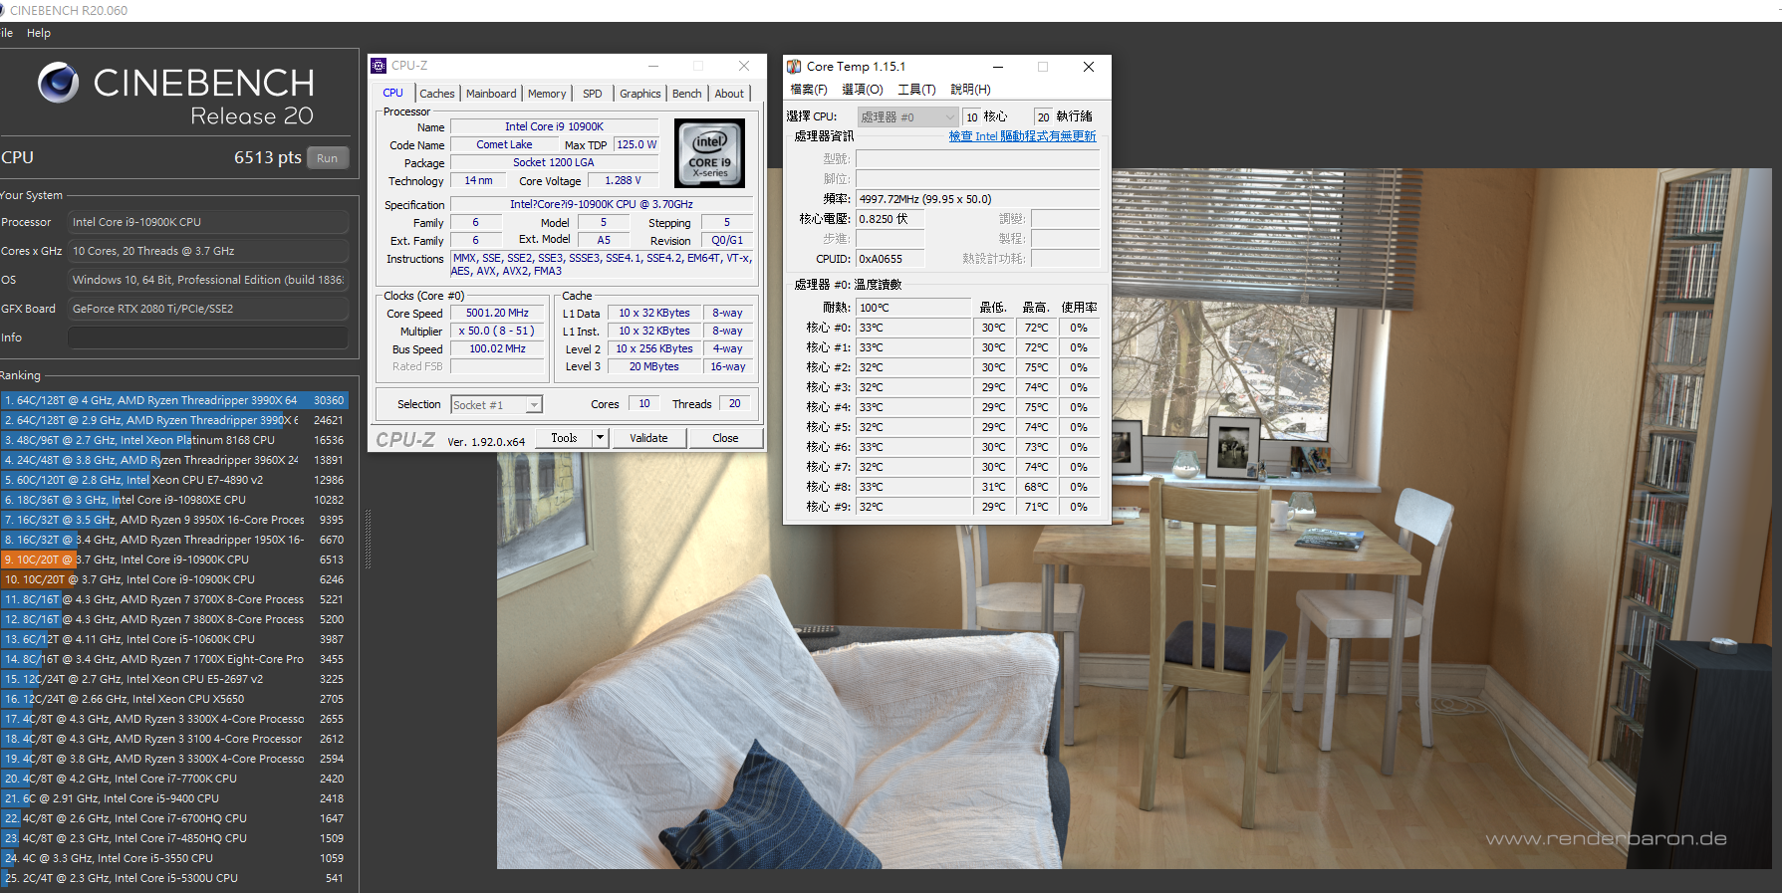Click the Cinebench logo sphere icon

[58, 83]
